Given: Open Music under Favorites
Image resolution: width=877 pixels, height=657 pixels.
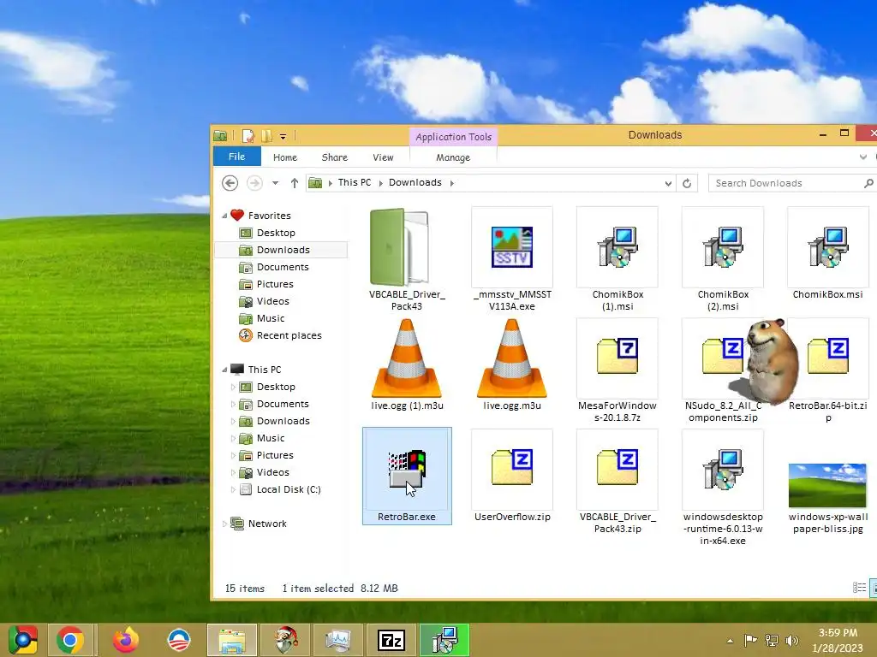Looking at the screenshot, I should coord(270,318).
